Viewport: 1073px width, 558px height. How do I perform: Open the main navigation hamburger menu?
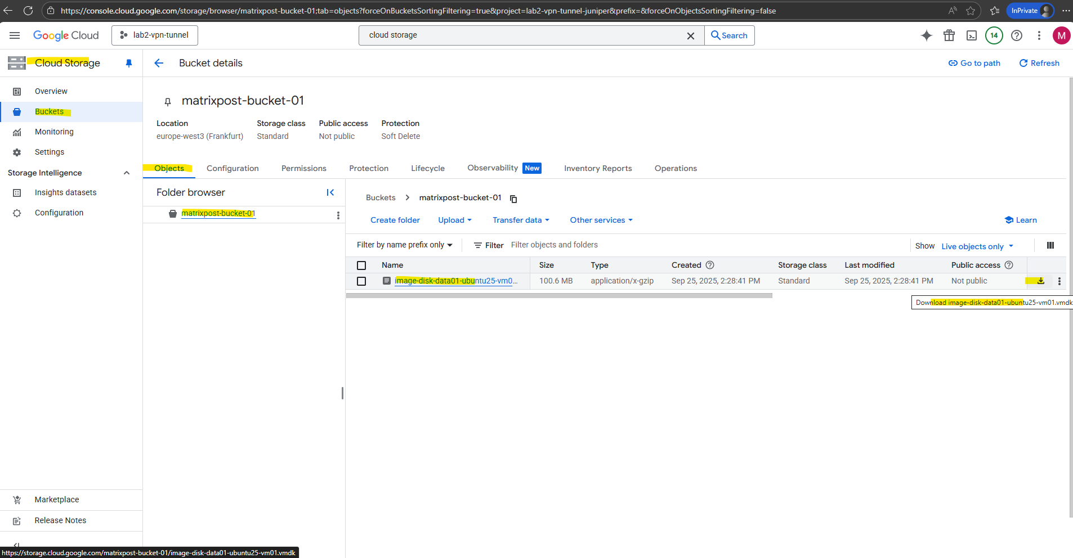[x=15, y=35]
